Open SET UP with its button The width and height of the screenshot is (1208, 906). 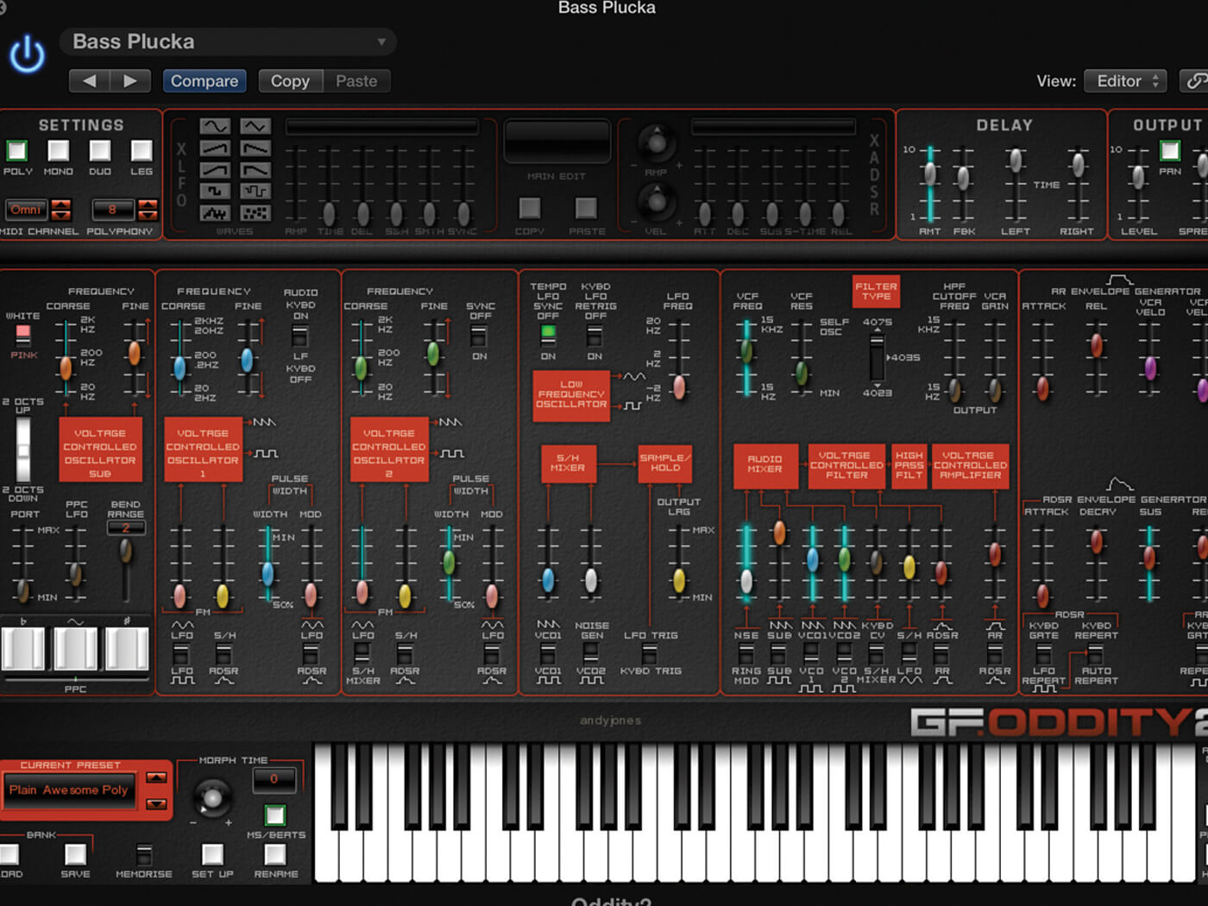click(212, 854)
